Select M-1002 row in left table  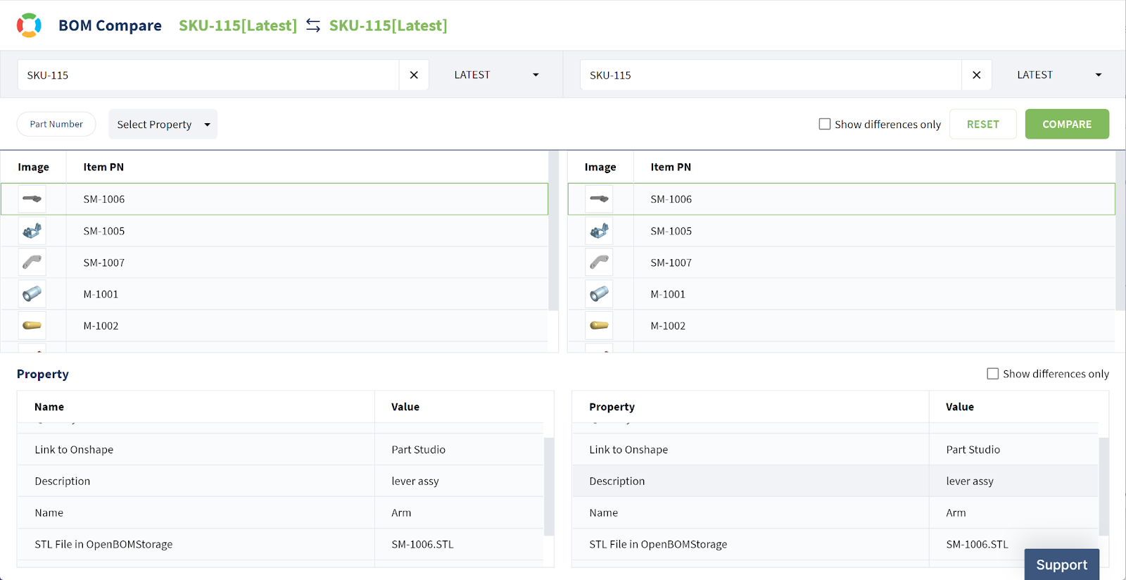(274, 326)
